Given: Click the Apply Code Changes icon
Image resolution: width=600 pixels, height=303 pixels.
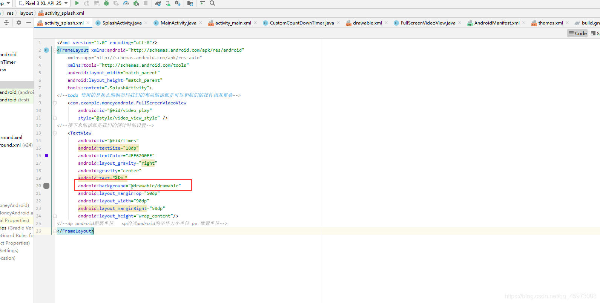Looking at the screenshot, I should [x=97, y=3].
